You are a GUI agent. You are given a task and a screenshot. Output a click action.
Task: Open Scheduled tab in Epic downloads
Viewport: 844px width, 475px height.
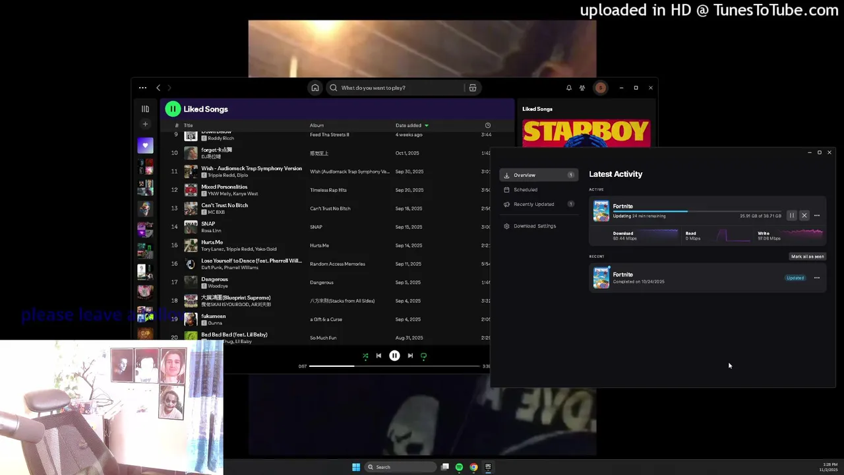539,189
